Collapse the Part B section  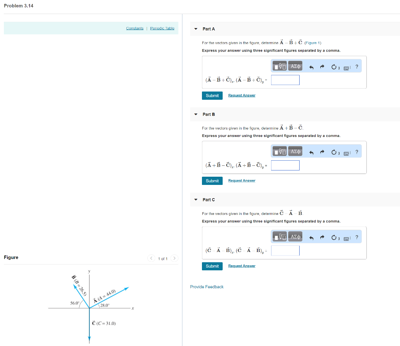point(195,114)
